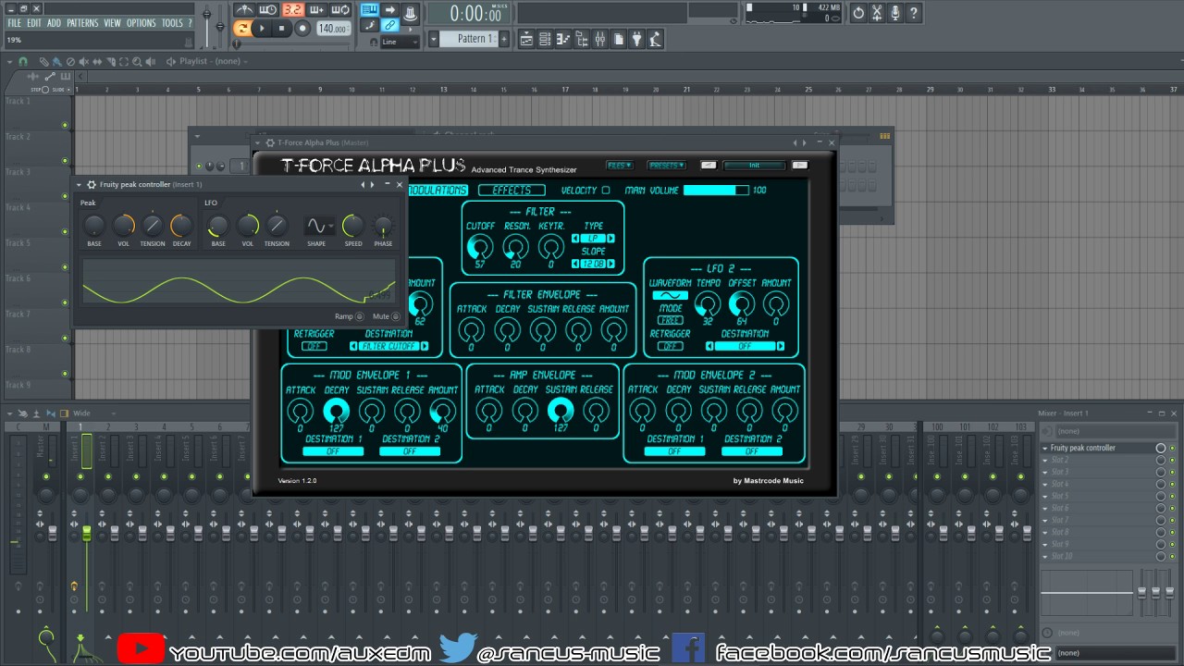1184x666 pixels.
Task: Open the Line snap dropdown
Action: (x=400, y=42)
